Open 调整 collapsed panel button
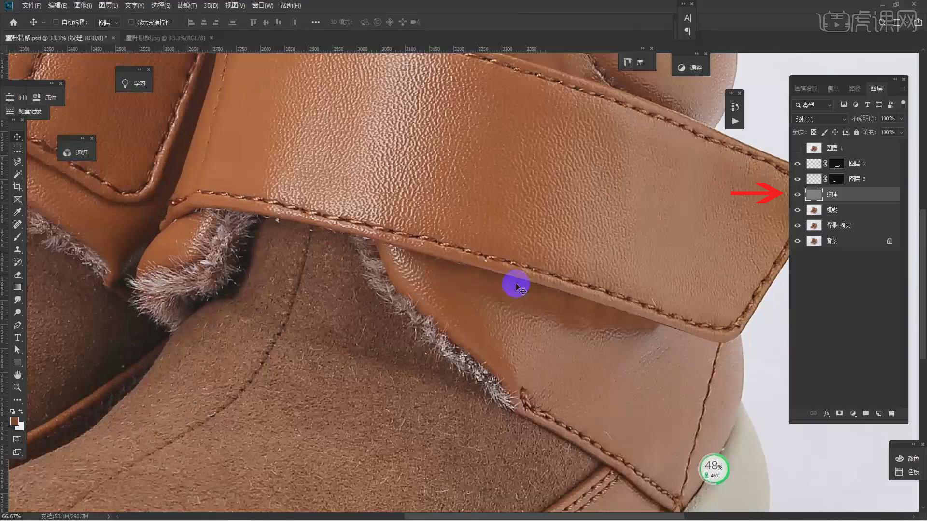 690,68
